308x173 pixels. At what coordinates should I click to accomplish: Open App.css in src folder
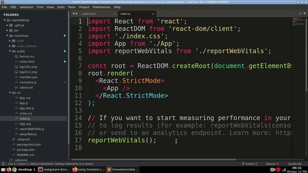[x=25, y=98]
